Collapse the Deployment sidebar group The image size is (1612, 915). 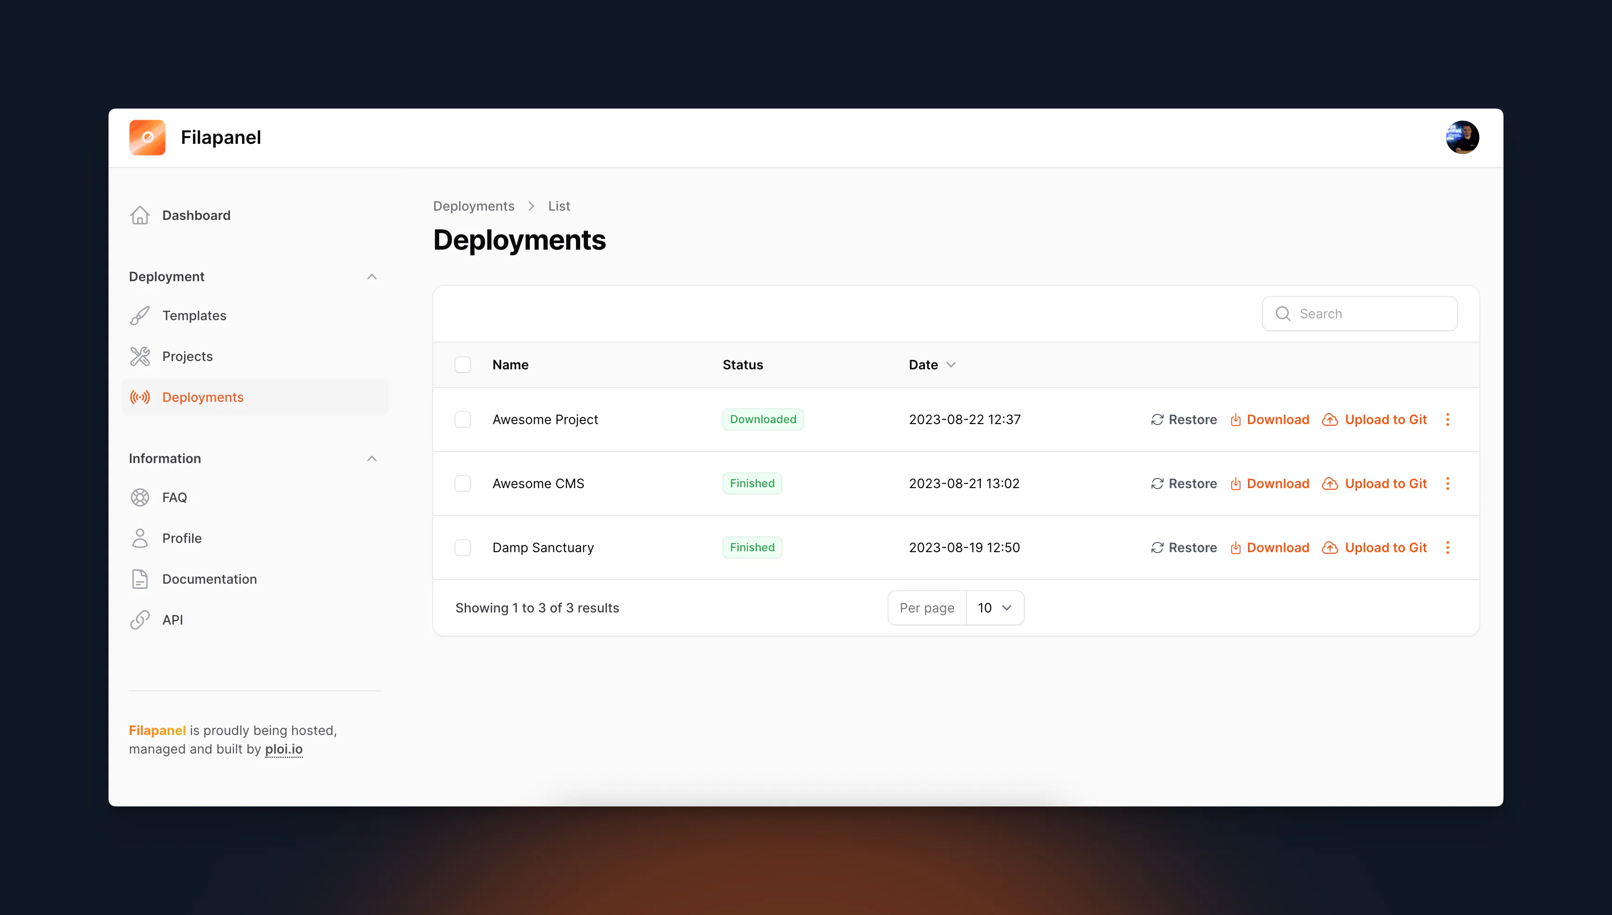(x=372, y=277)
